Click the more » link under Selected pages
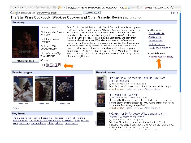Image resolution: width=191 pixels, height=143 pixels. click(x=16, y=108)
